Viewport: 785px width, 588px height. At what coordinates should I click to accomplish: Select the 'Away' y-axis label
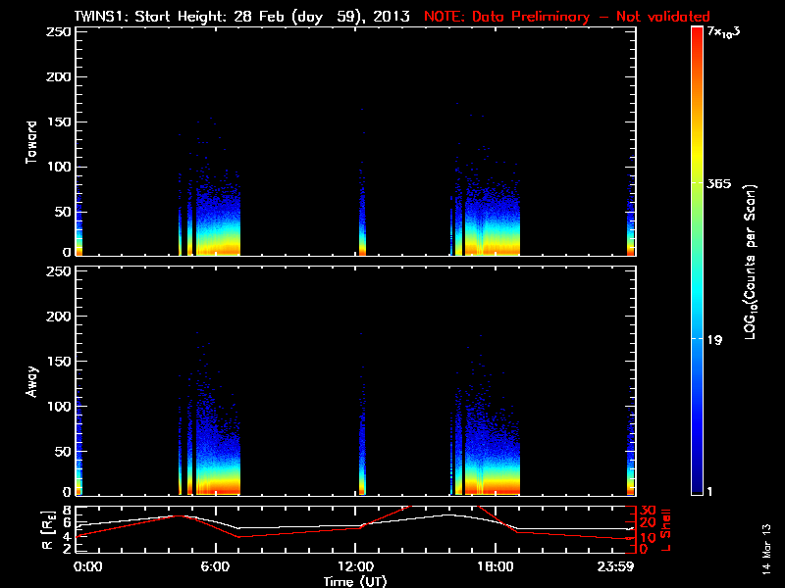click(x=31, y=380)
